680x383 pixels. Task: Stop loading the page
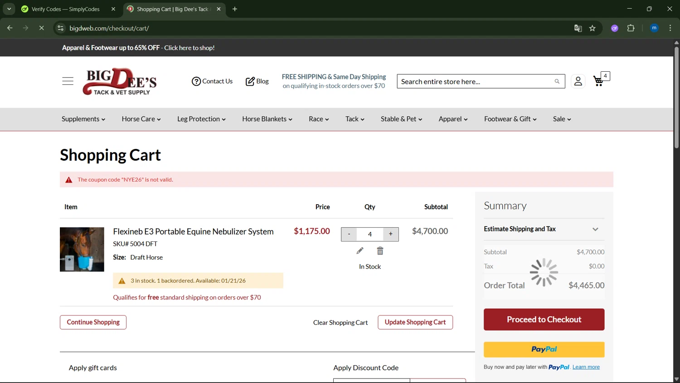(x=41, y=28)
